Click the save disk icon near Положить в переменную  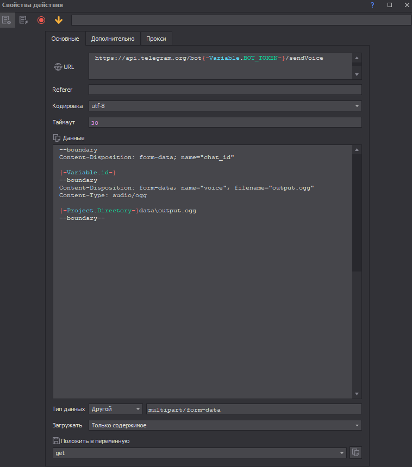tap(56, 441)
